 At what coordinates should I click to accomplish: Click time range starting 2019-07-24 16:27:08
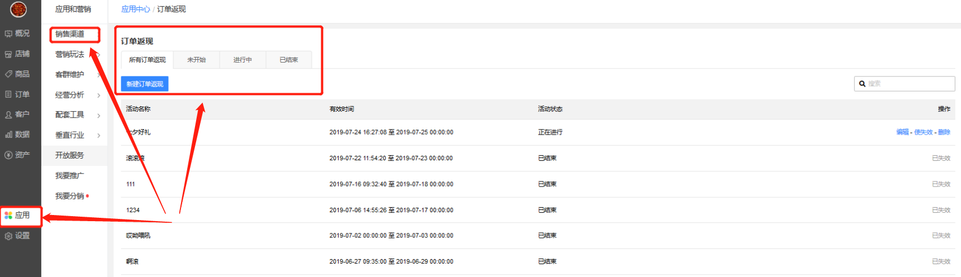(391, 132)
